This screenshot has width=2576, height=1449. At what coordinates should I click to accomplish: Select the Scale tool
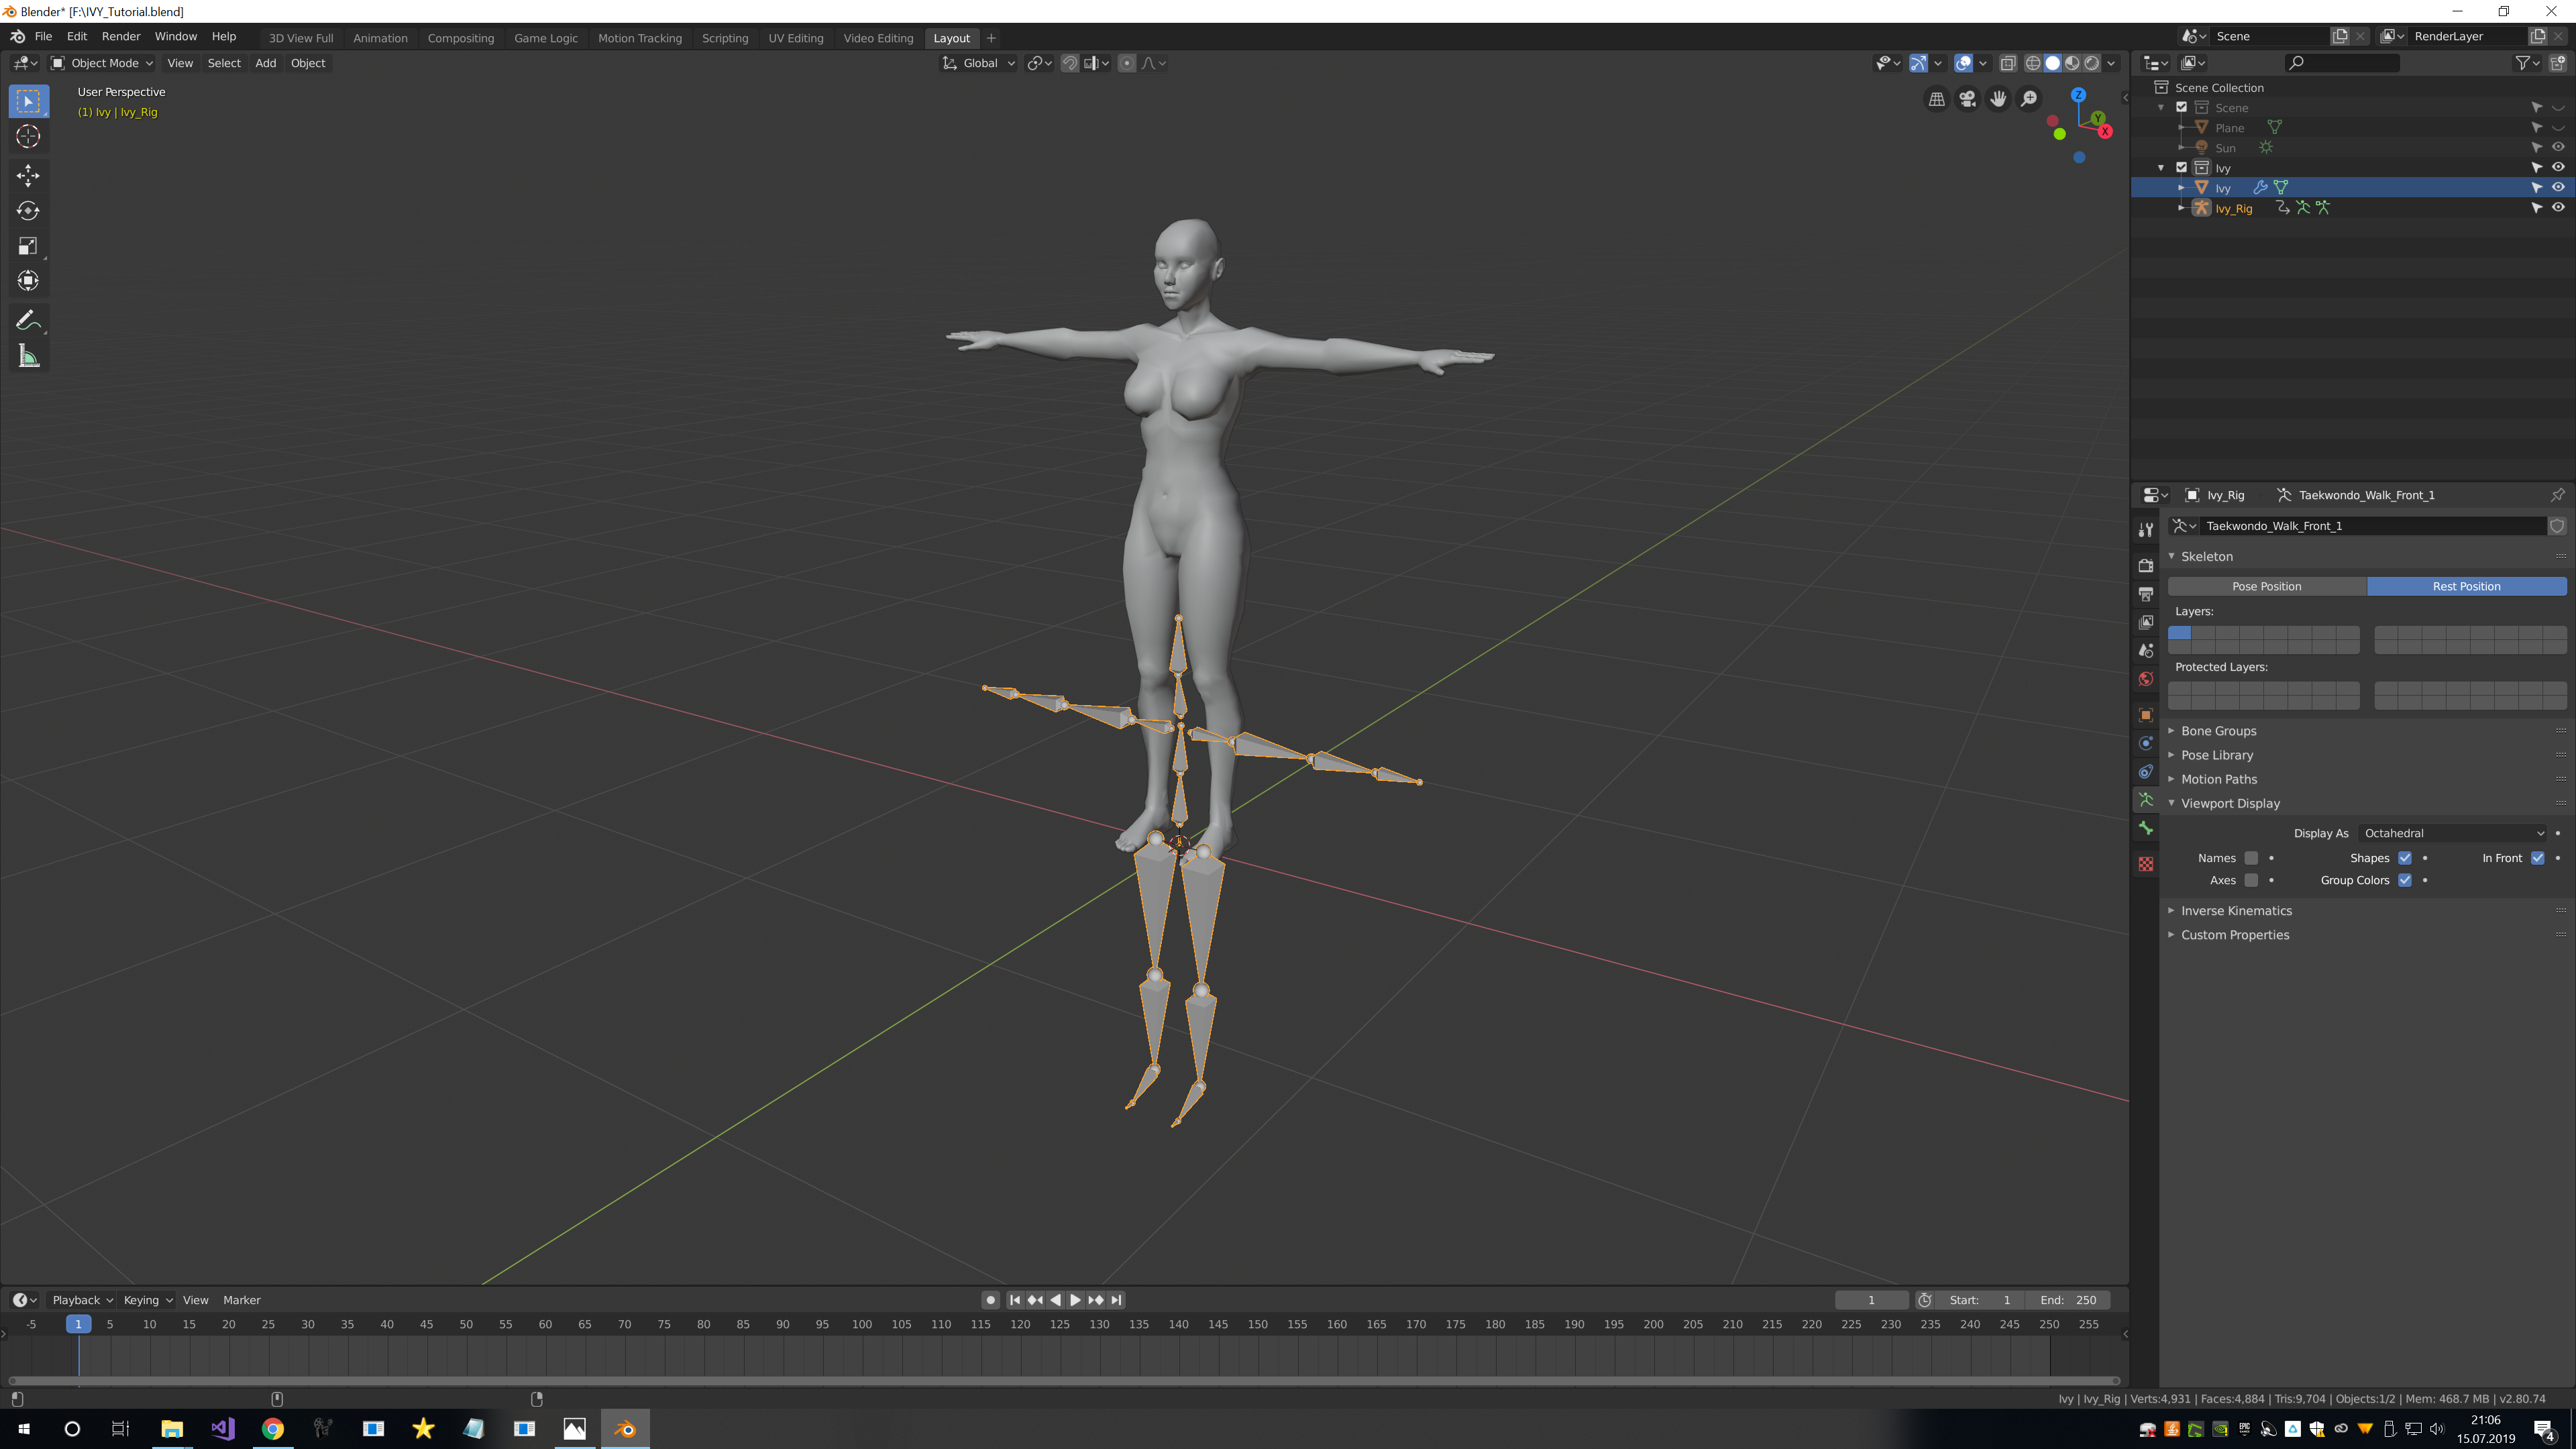(x=28, y=246)
